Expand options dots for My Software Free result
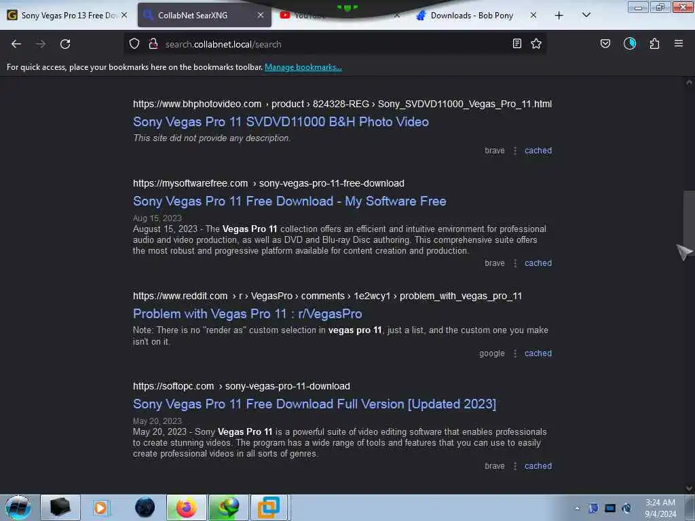Image resolution: width=695 pixels, height=521 pixels. pos(514,263)
